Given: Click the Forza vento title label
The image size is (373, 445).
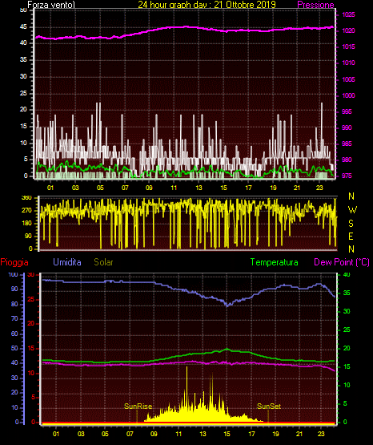Looking at the screenshot, I should (51, 5).
